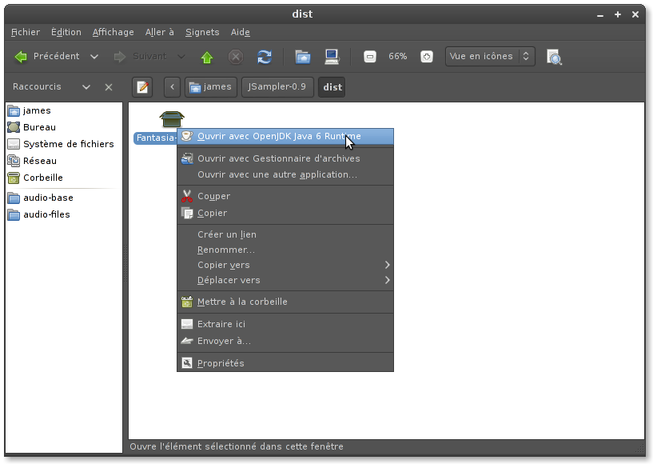Choose Ouvrir avec OpenJDK Java 6 Runtime
Viewport: 653px width, 464px height.
tap(285, 136)
